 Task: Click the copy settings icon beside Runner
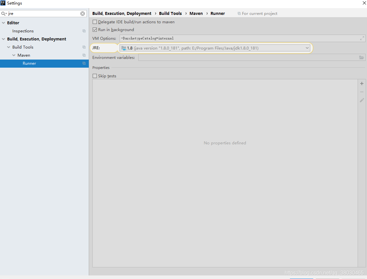[x=84, y=63]
